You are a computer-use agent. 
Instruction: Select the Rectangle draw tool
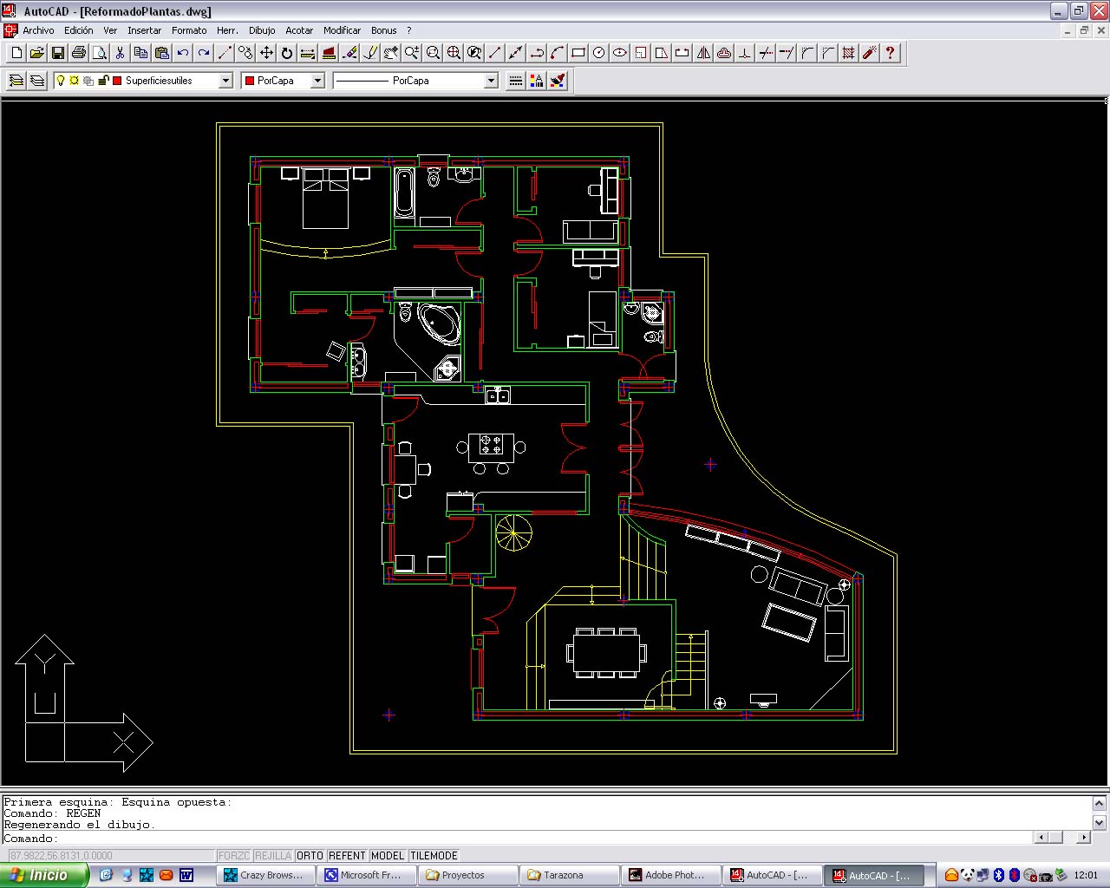click(x=578, y=53)
